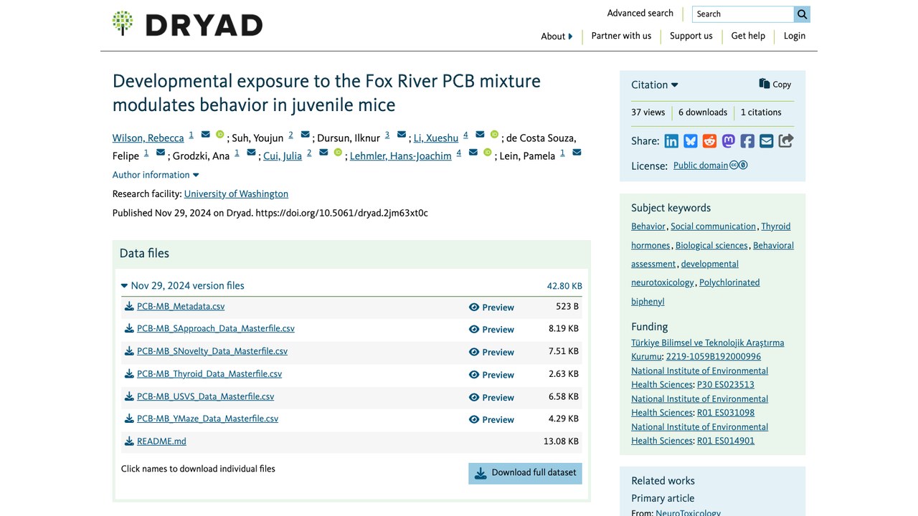Open the Advanced search link

pyautogui.click(x=640, y=13)
